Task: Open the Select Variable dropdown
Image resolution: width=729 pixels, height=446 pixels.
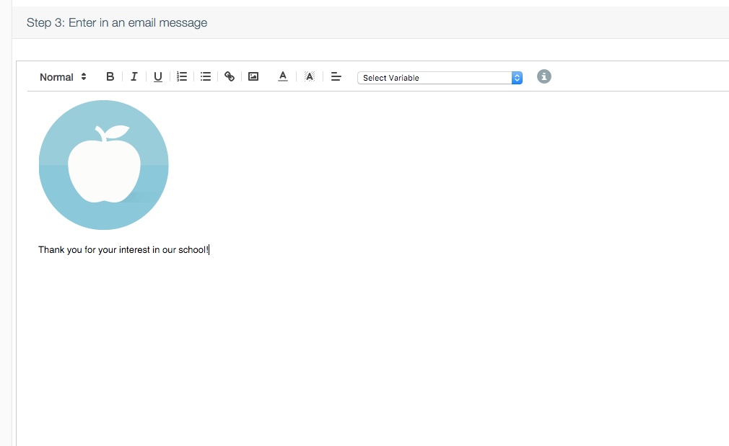Action: (x=440, y=78)
